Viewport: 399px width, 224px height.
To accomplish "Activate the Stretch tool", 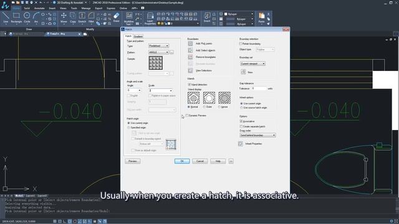I will click(x=82, y=17).
